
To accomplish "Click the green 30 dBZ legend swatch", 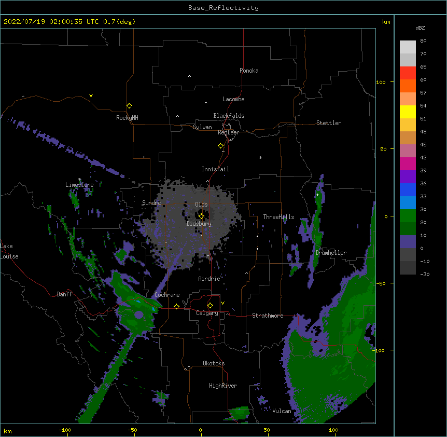I will pyautogui.click(x=408, y=216).
